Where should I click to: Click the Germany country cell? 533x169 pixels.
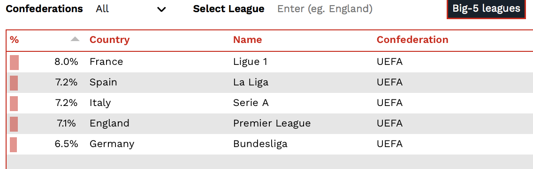(x=112, y=144)
